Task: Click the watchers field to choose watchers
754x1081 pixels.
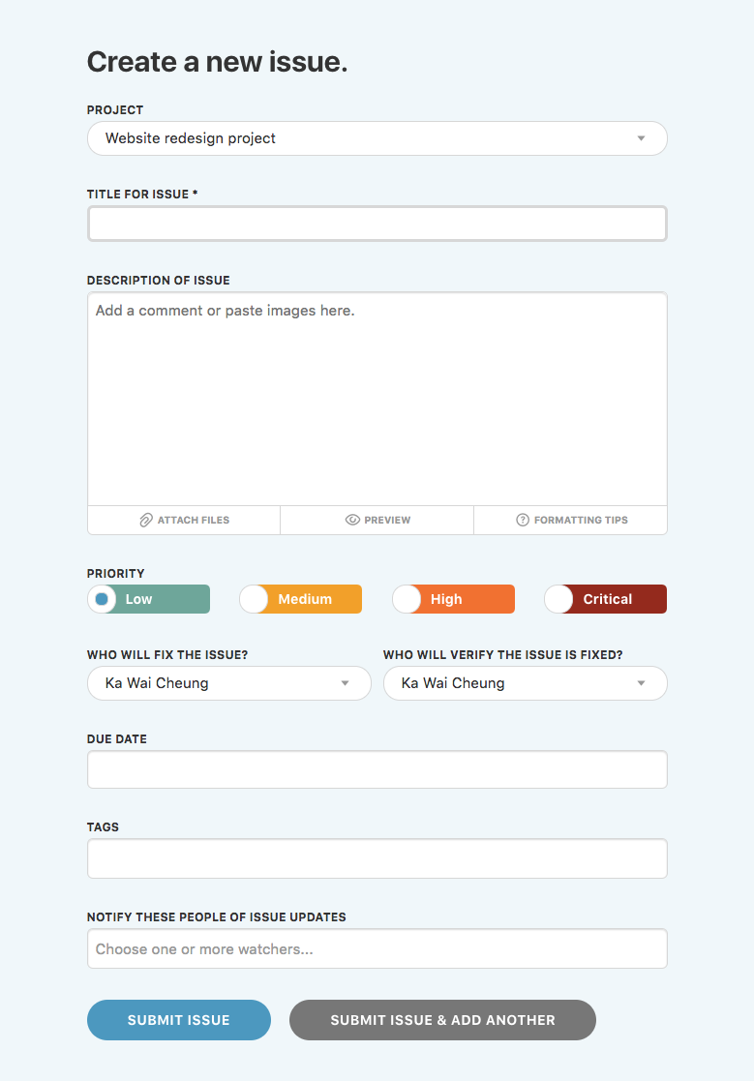Action: coord(377,948)
